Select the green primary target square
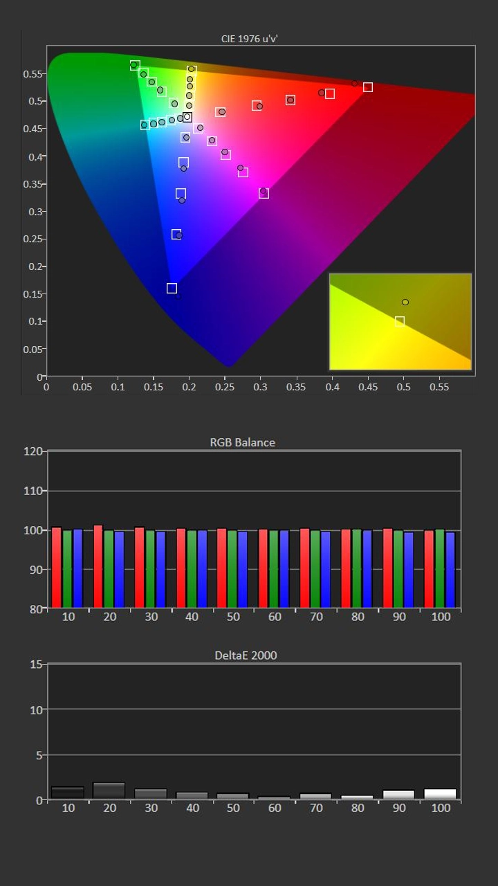The image size is (498, 886). point(135,65)
